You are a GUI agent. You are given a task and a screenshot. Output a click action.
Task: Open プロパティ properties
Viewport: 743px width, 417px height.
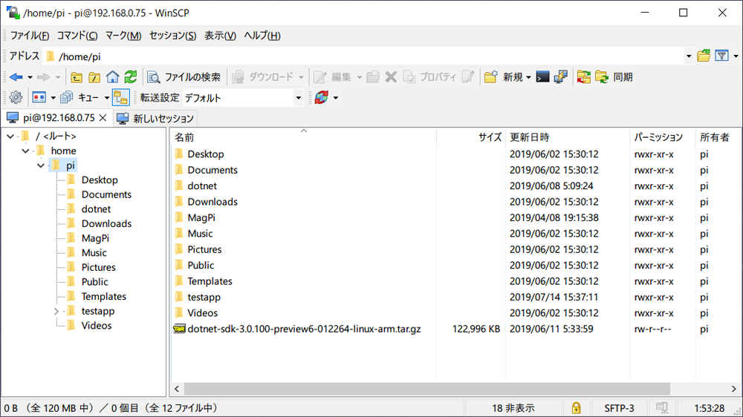pos(429,77)
